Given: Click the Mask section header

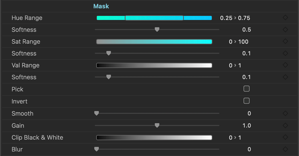Looking at the screenshot, I should (101, 6).
